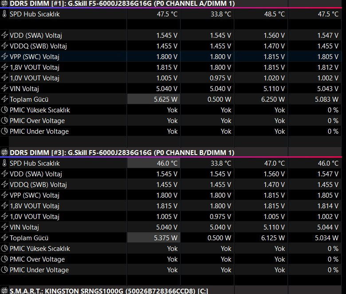The image size is (346, 294).
Task: Click chip icon of S.M.A.R.T. KINGSTON header
Action: point(4,291)
